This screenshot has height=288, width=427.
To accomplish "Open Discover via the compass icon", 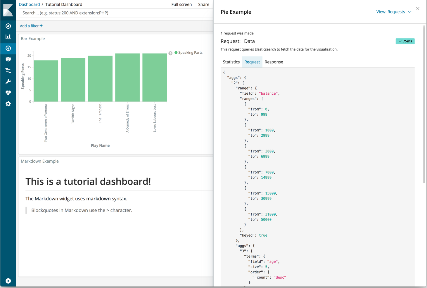I will (8, 26).
